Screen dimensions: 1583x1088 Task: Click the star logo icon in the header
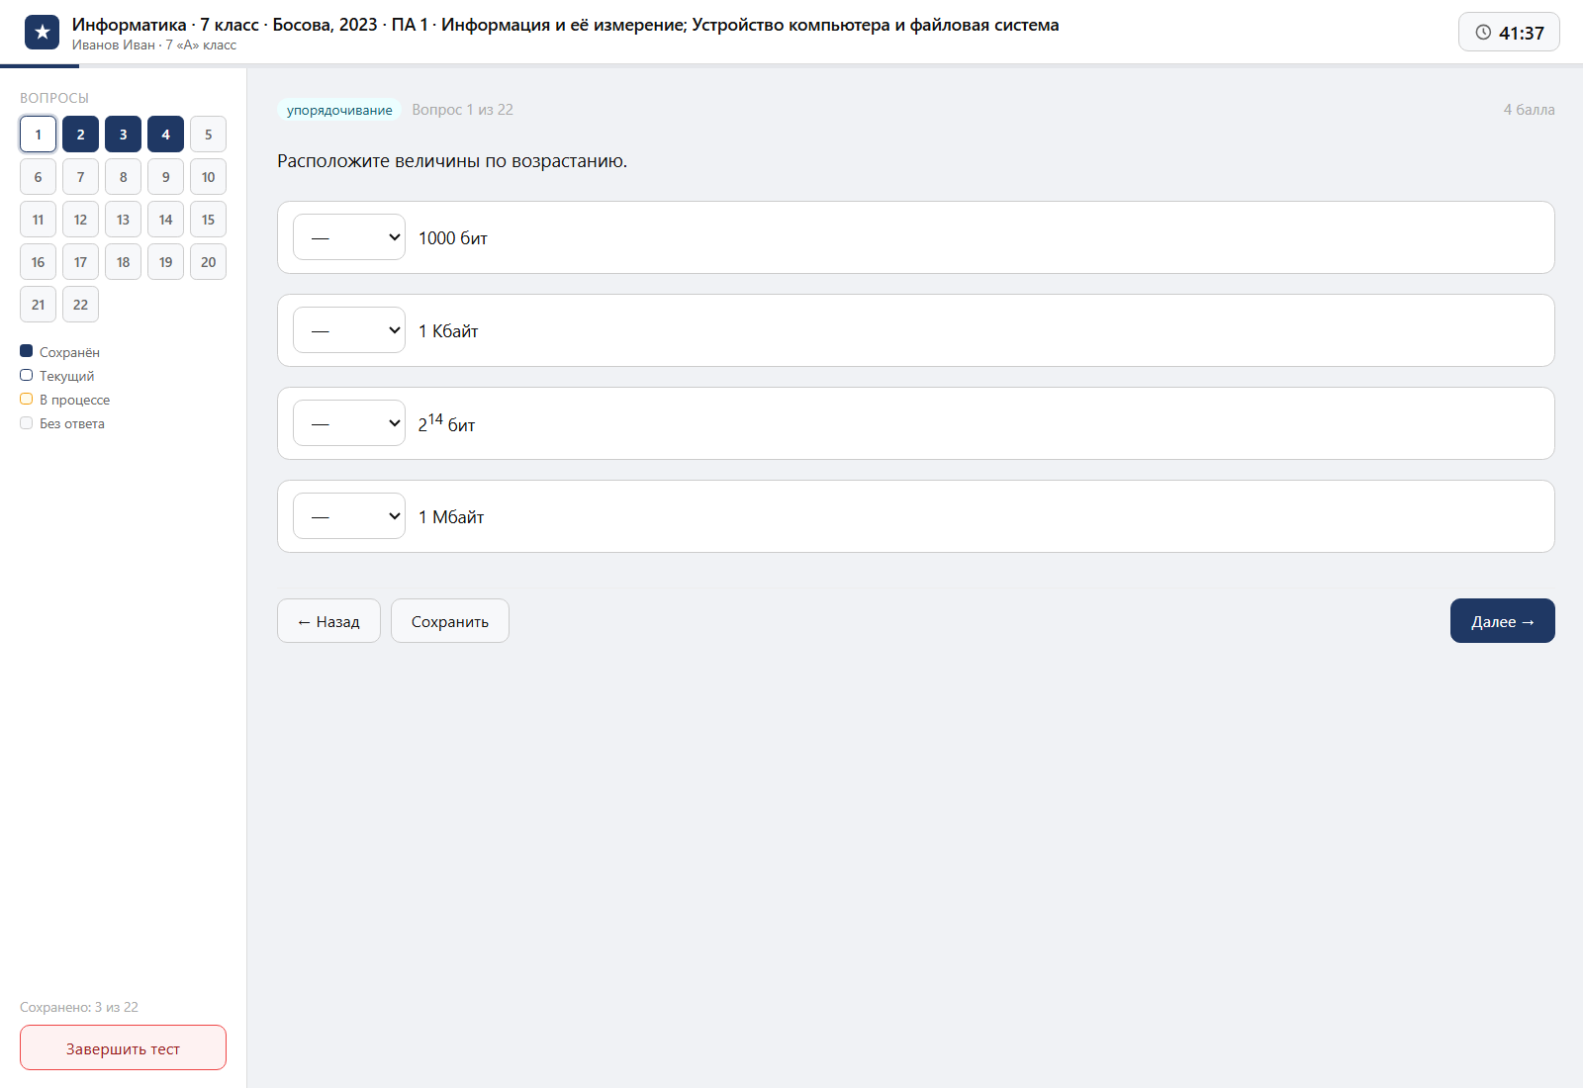pos(42,33)
